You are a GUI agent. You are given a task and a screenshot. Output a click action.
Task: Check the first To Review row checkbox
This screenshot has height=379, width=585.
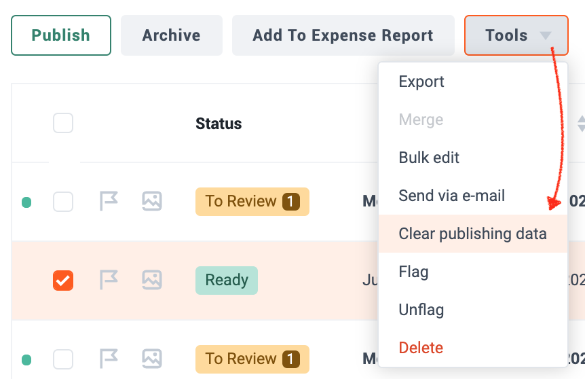[63, 202]
